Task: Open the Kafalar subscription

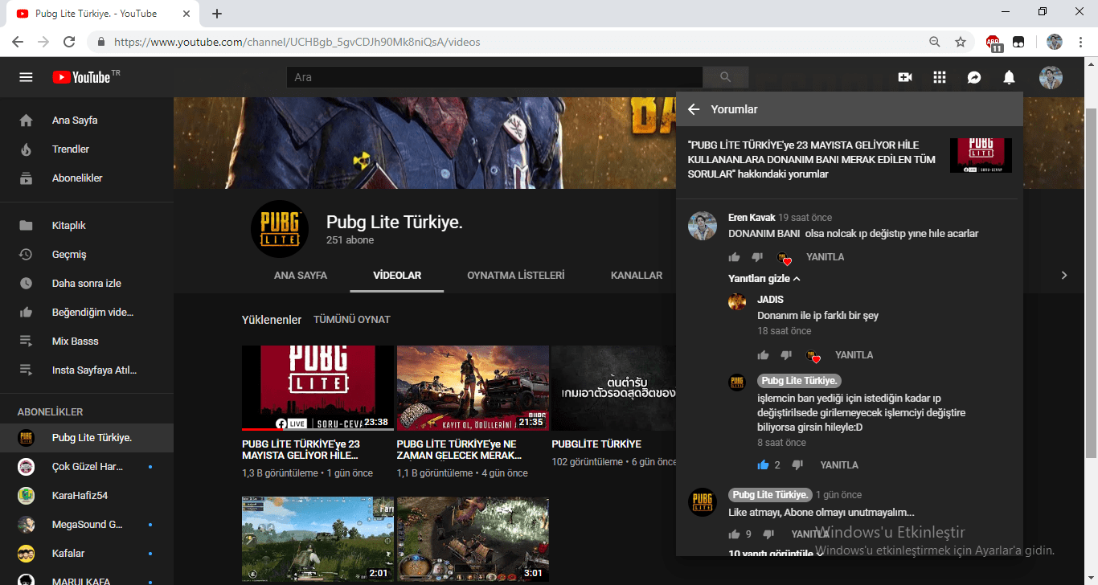Action: click(x=87, y=554)
